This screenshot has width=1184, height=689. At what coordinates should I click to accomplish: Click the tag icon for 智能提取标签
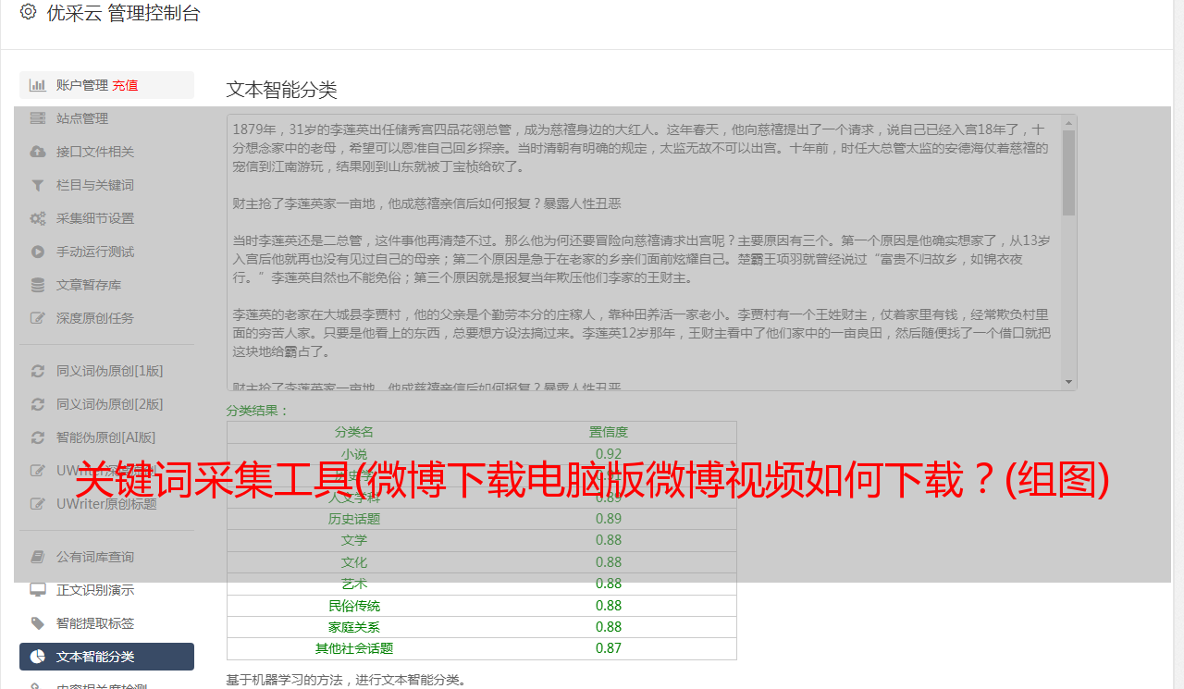(x=38, y=623)
